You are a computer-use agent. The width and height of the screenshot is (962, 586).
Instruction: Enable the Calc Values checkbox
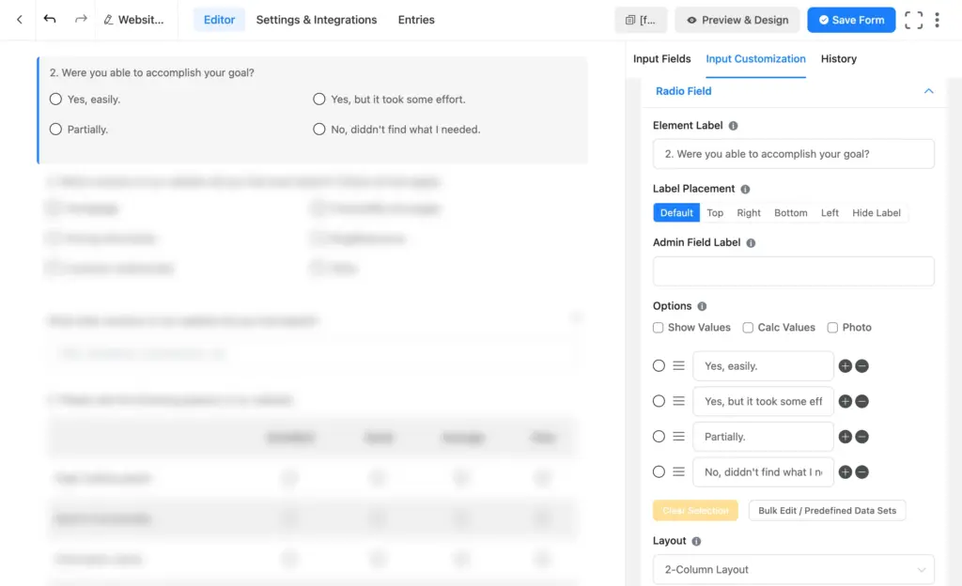point(748,328)
